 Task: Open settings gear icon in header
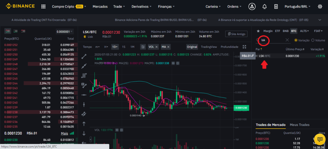click(320, 6)
